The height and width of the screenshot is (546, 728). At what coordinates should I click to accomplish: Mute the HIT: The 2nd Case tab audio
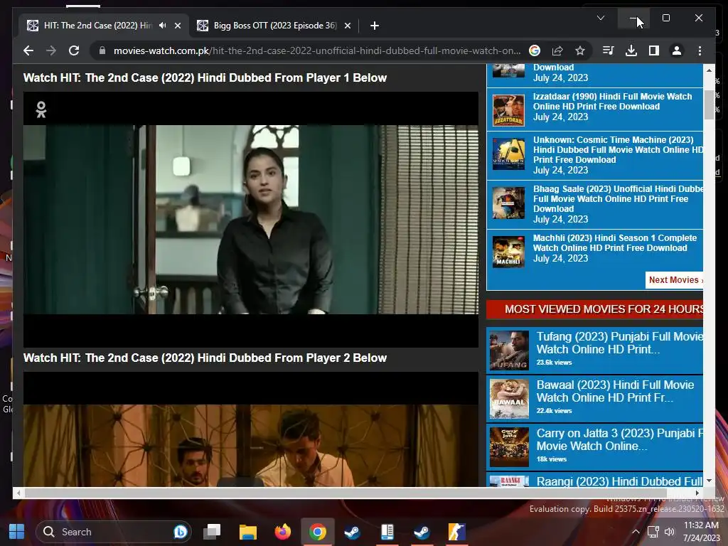(162, 26)
